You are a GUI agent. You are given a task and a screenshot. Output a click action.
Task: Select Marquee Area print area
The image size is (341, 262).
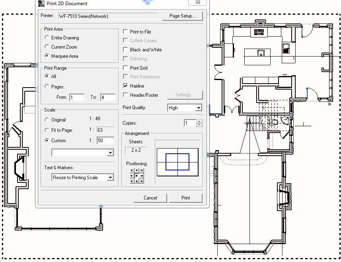[47, 56]
